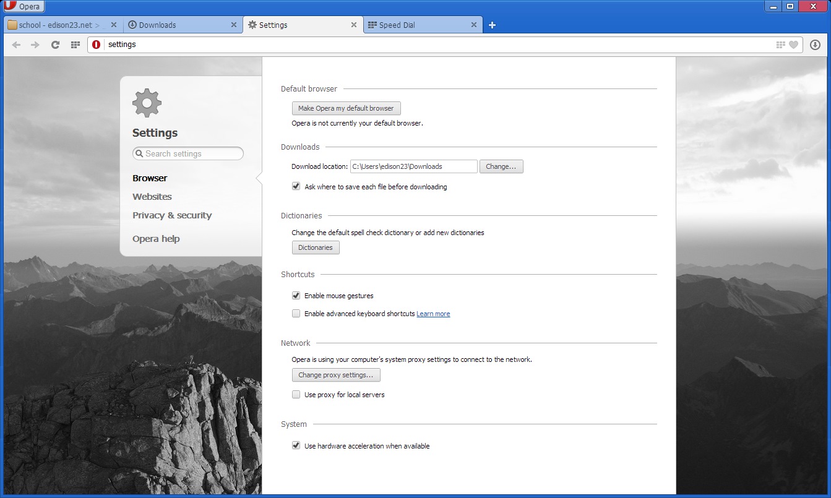Minimize the Opera window
Image resolution: width=831 pixels, height=498 pixels.
coord(773,6)
